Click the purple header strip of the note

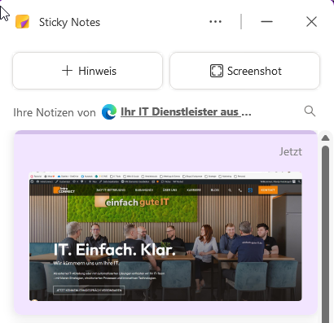(x=165, y=133)
